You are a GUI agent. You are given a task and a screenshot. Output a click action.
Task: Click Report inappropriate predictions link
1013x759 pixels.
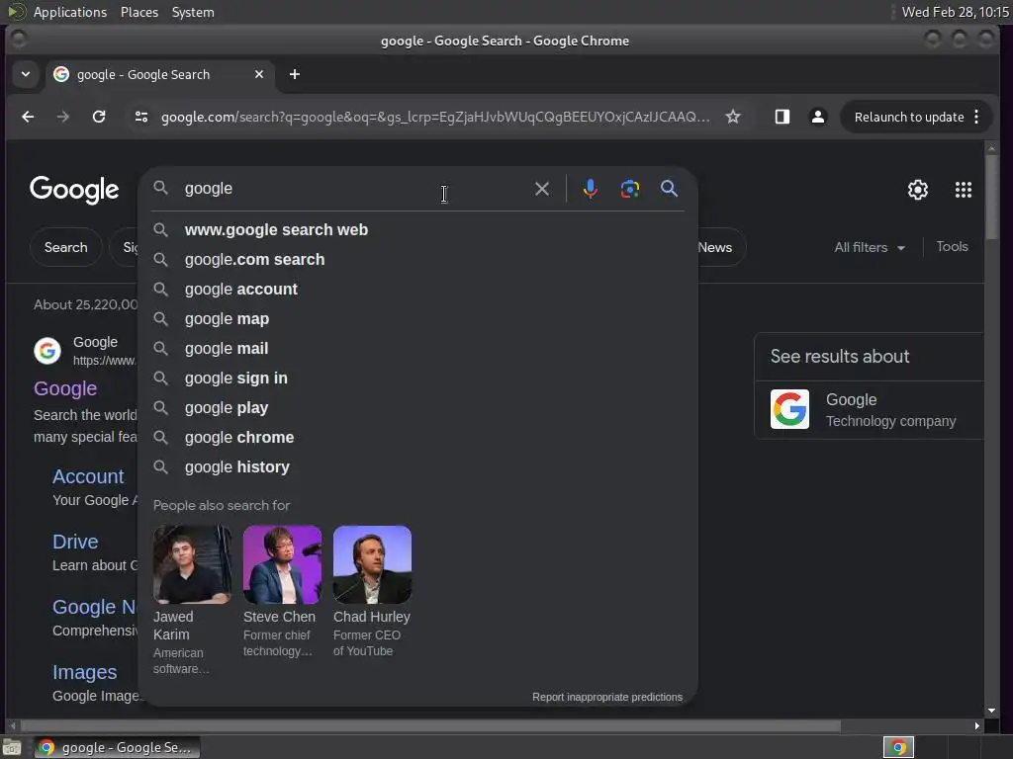coord(607,697)
